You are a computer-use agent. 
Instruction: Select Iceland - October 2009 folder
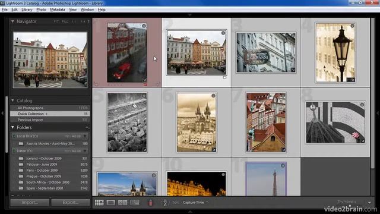[50, 159]
